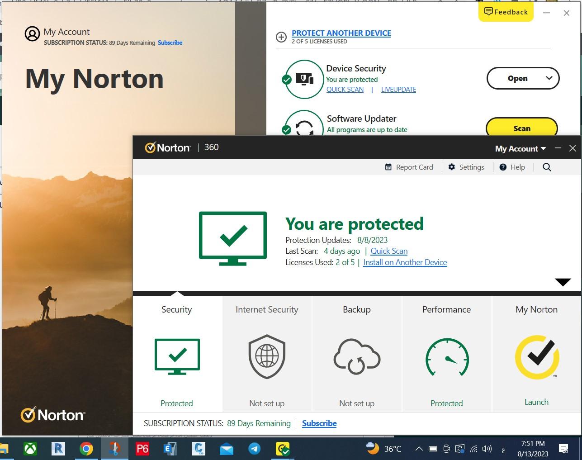This screenshot has width=582, height=460.
Task: Click the yellow Norton checkmark Launch icon
Action: tap(537, 357)
